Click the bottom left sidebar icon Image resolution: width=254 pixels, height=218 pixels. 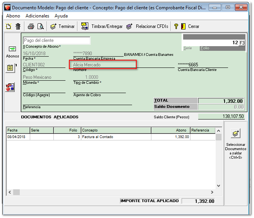point(10,87)
